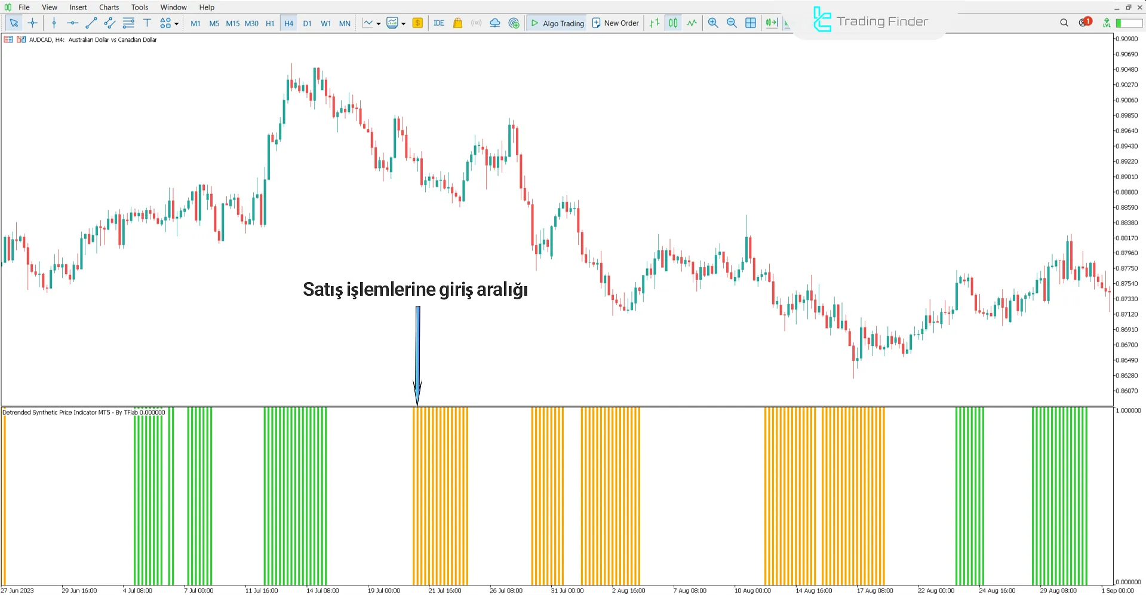Switch to the D1 timeframe

tap(307, 23)
